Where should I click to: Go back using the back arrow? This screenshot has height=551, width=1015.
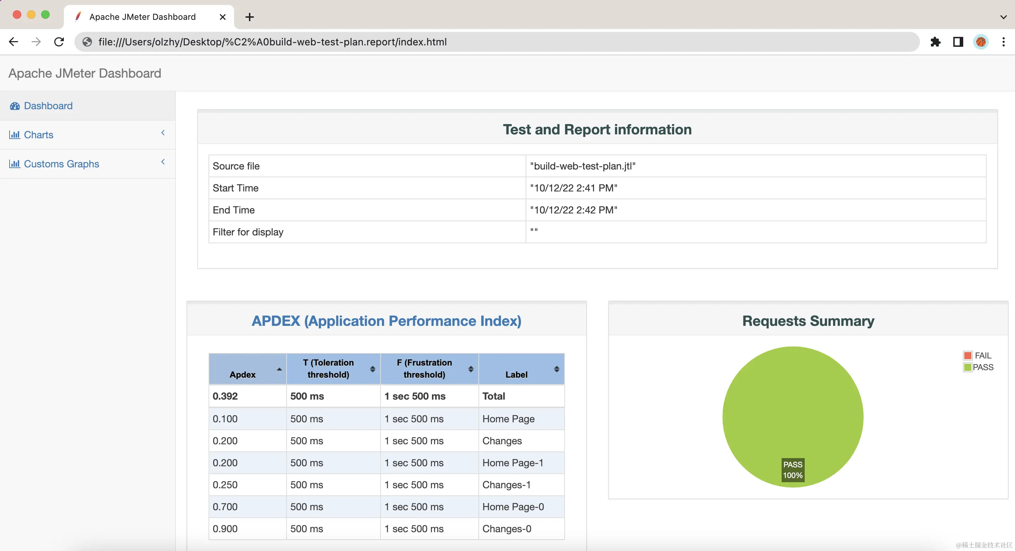13,42
